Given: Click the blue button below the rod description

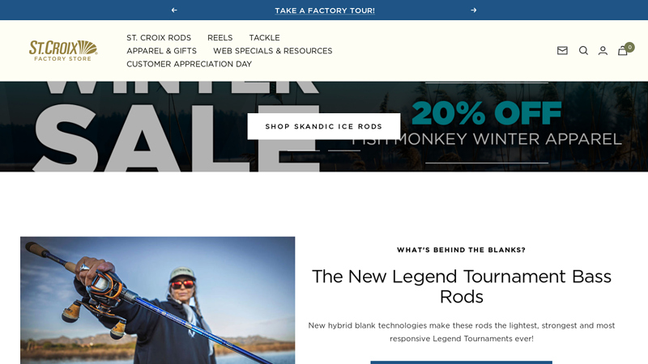Looking at the screenshot, I should pos(461,362).
